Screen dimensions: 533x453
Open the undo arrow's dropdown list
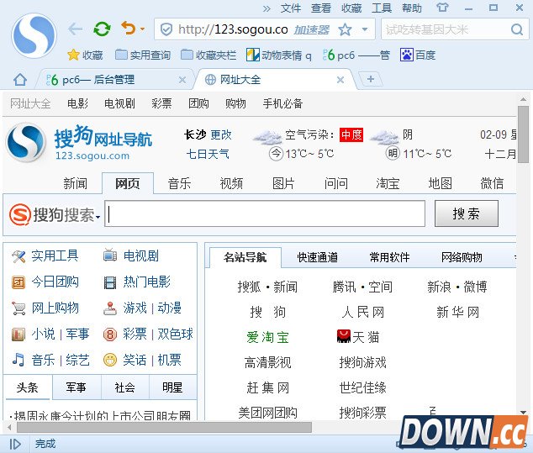142,29
